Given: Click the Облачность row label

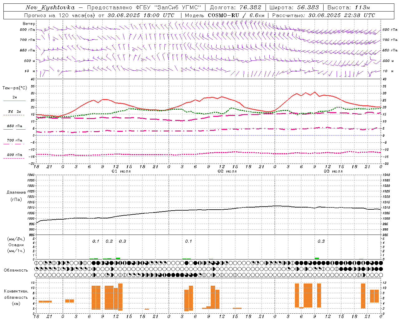Looking at the screenshot, I should (x=16, y=270).
